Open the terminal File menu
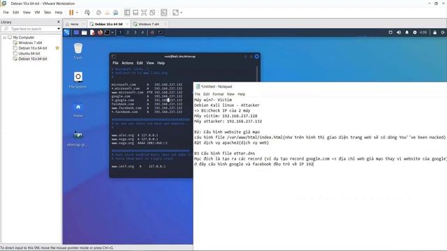 coord(115,63)
